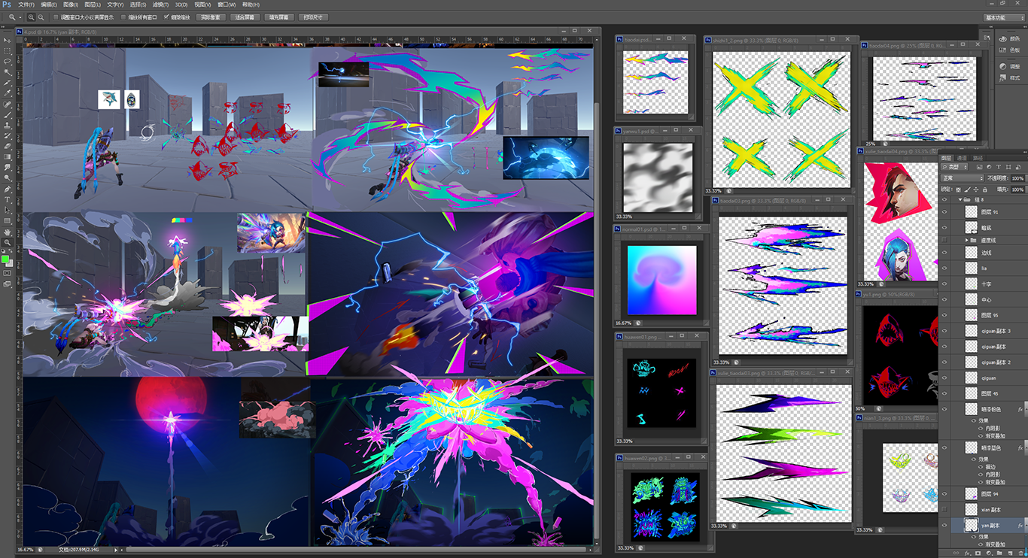Viewport: 1028px width, 558px height.
Task: Click the pixel layer filter icon
Action: (x=981, y=167)
